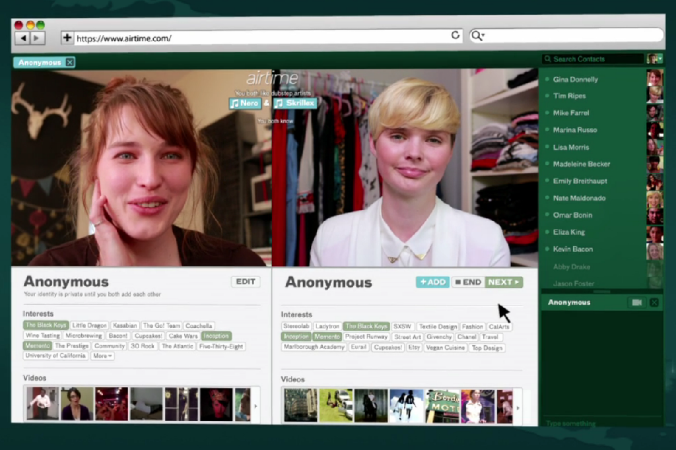Start video call in Anonymous chat panel
This screenshot has height=450, width=676.
[x=637, y=303]
